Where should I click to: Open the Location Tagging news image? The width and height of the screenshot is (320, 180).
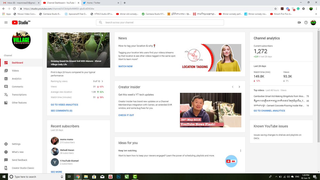coord(211,58)
